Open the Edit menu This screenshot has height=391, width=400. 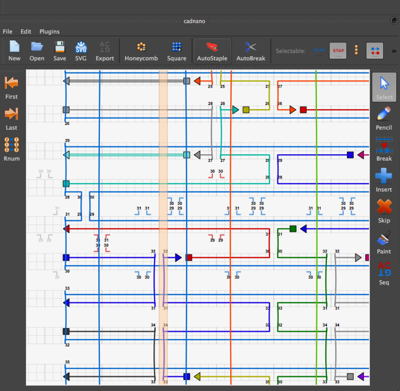(x=26, y=31)
